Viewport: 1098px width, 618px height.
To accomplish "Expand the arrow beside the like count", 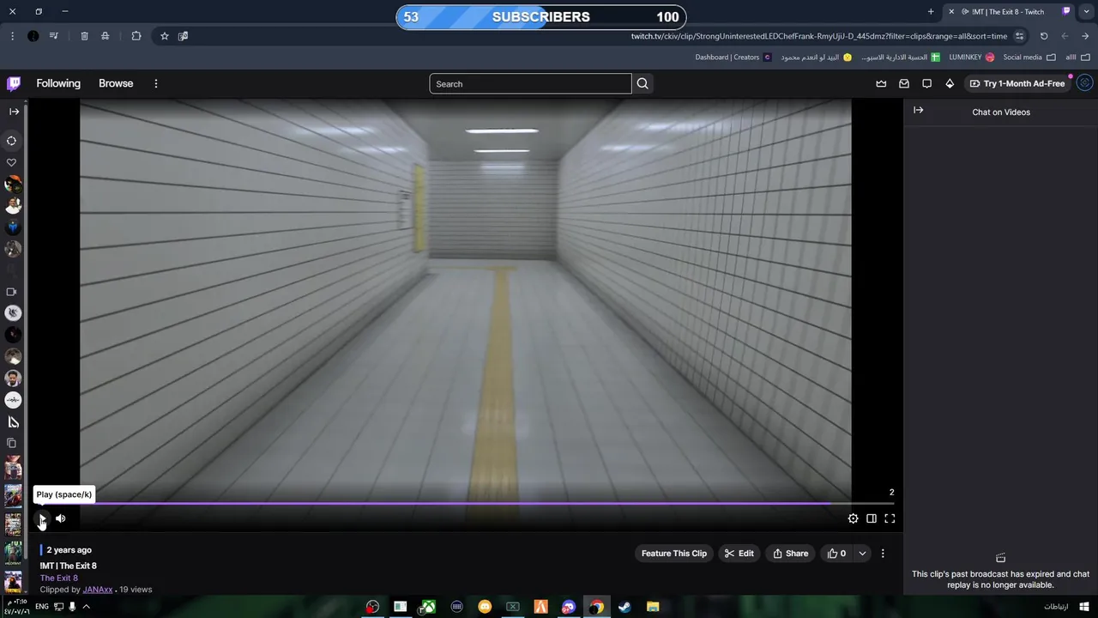I will point(862,554).
